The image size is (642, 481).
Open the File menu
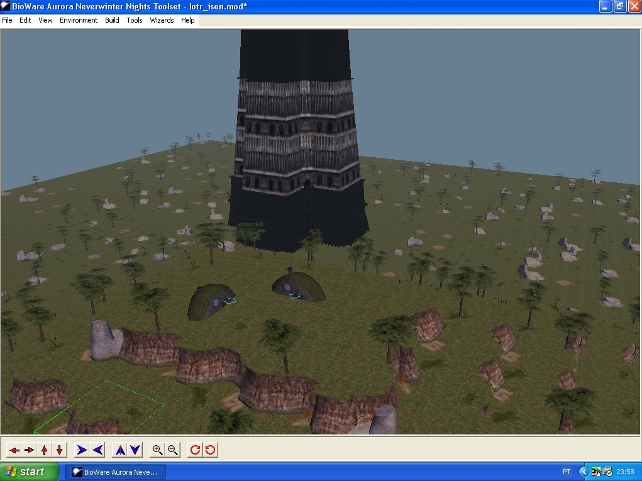click(x=7, y=20)
